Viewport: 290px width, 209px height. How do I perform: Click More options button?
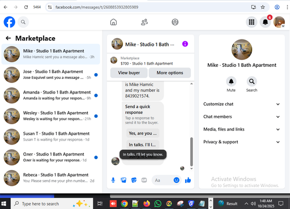[170, 73]
